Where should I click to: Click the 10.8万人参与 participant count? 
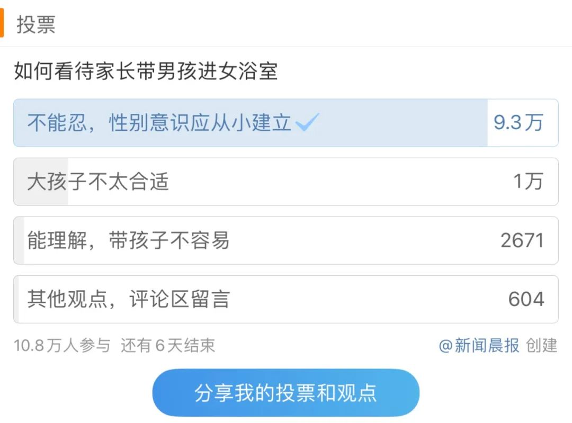(x=62, y=346)
